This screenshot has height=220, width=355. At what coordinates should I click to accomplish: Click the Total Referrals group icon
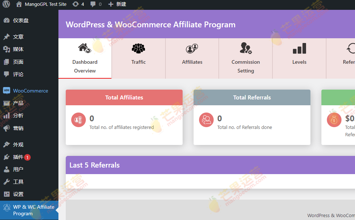(x=206, y=119)
